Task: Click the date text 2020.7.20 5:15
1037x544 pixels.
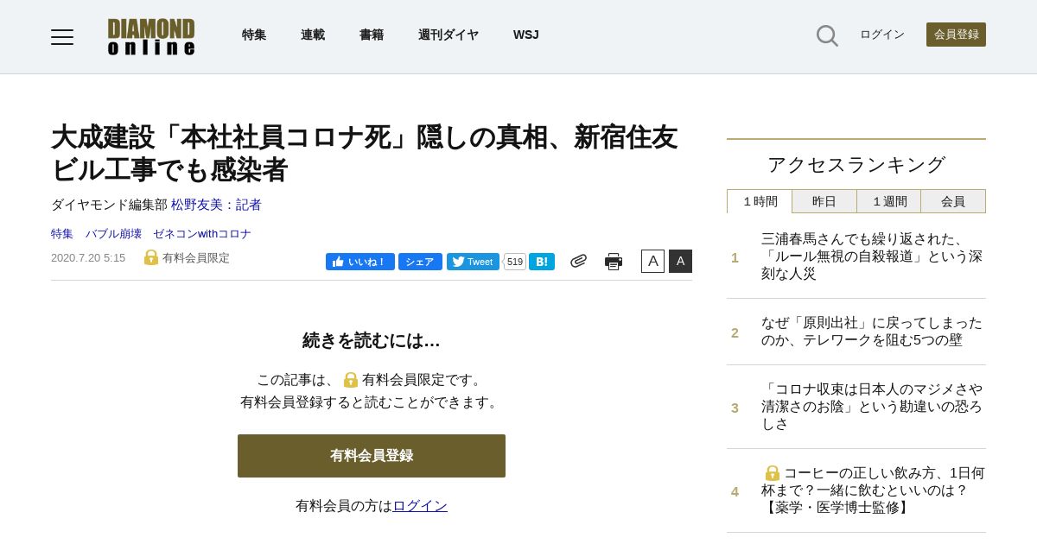Action: coord(88,258)
